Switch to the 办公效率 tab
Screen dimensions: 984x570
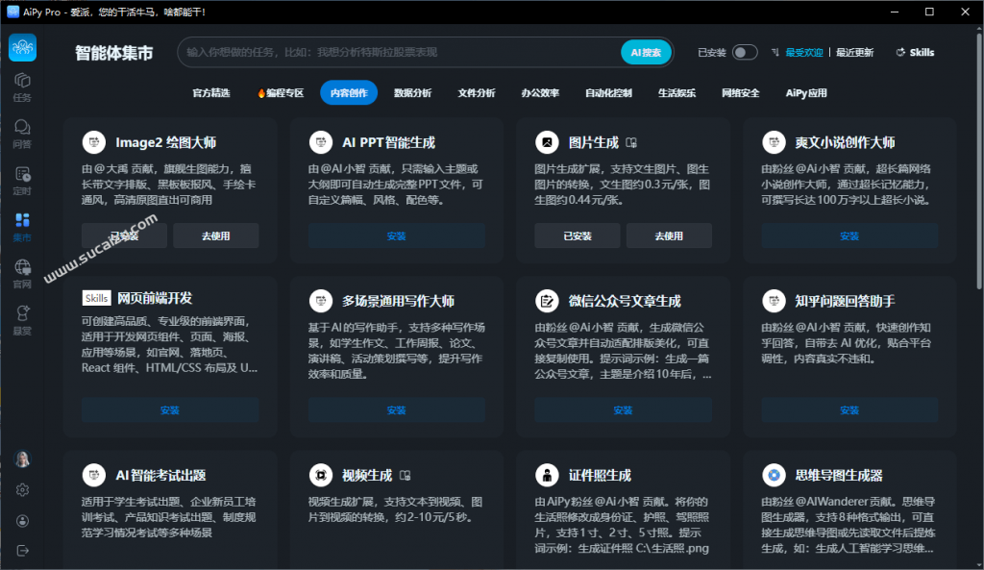pos(540,93)
